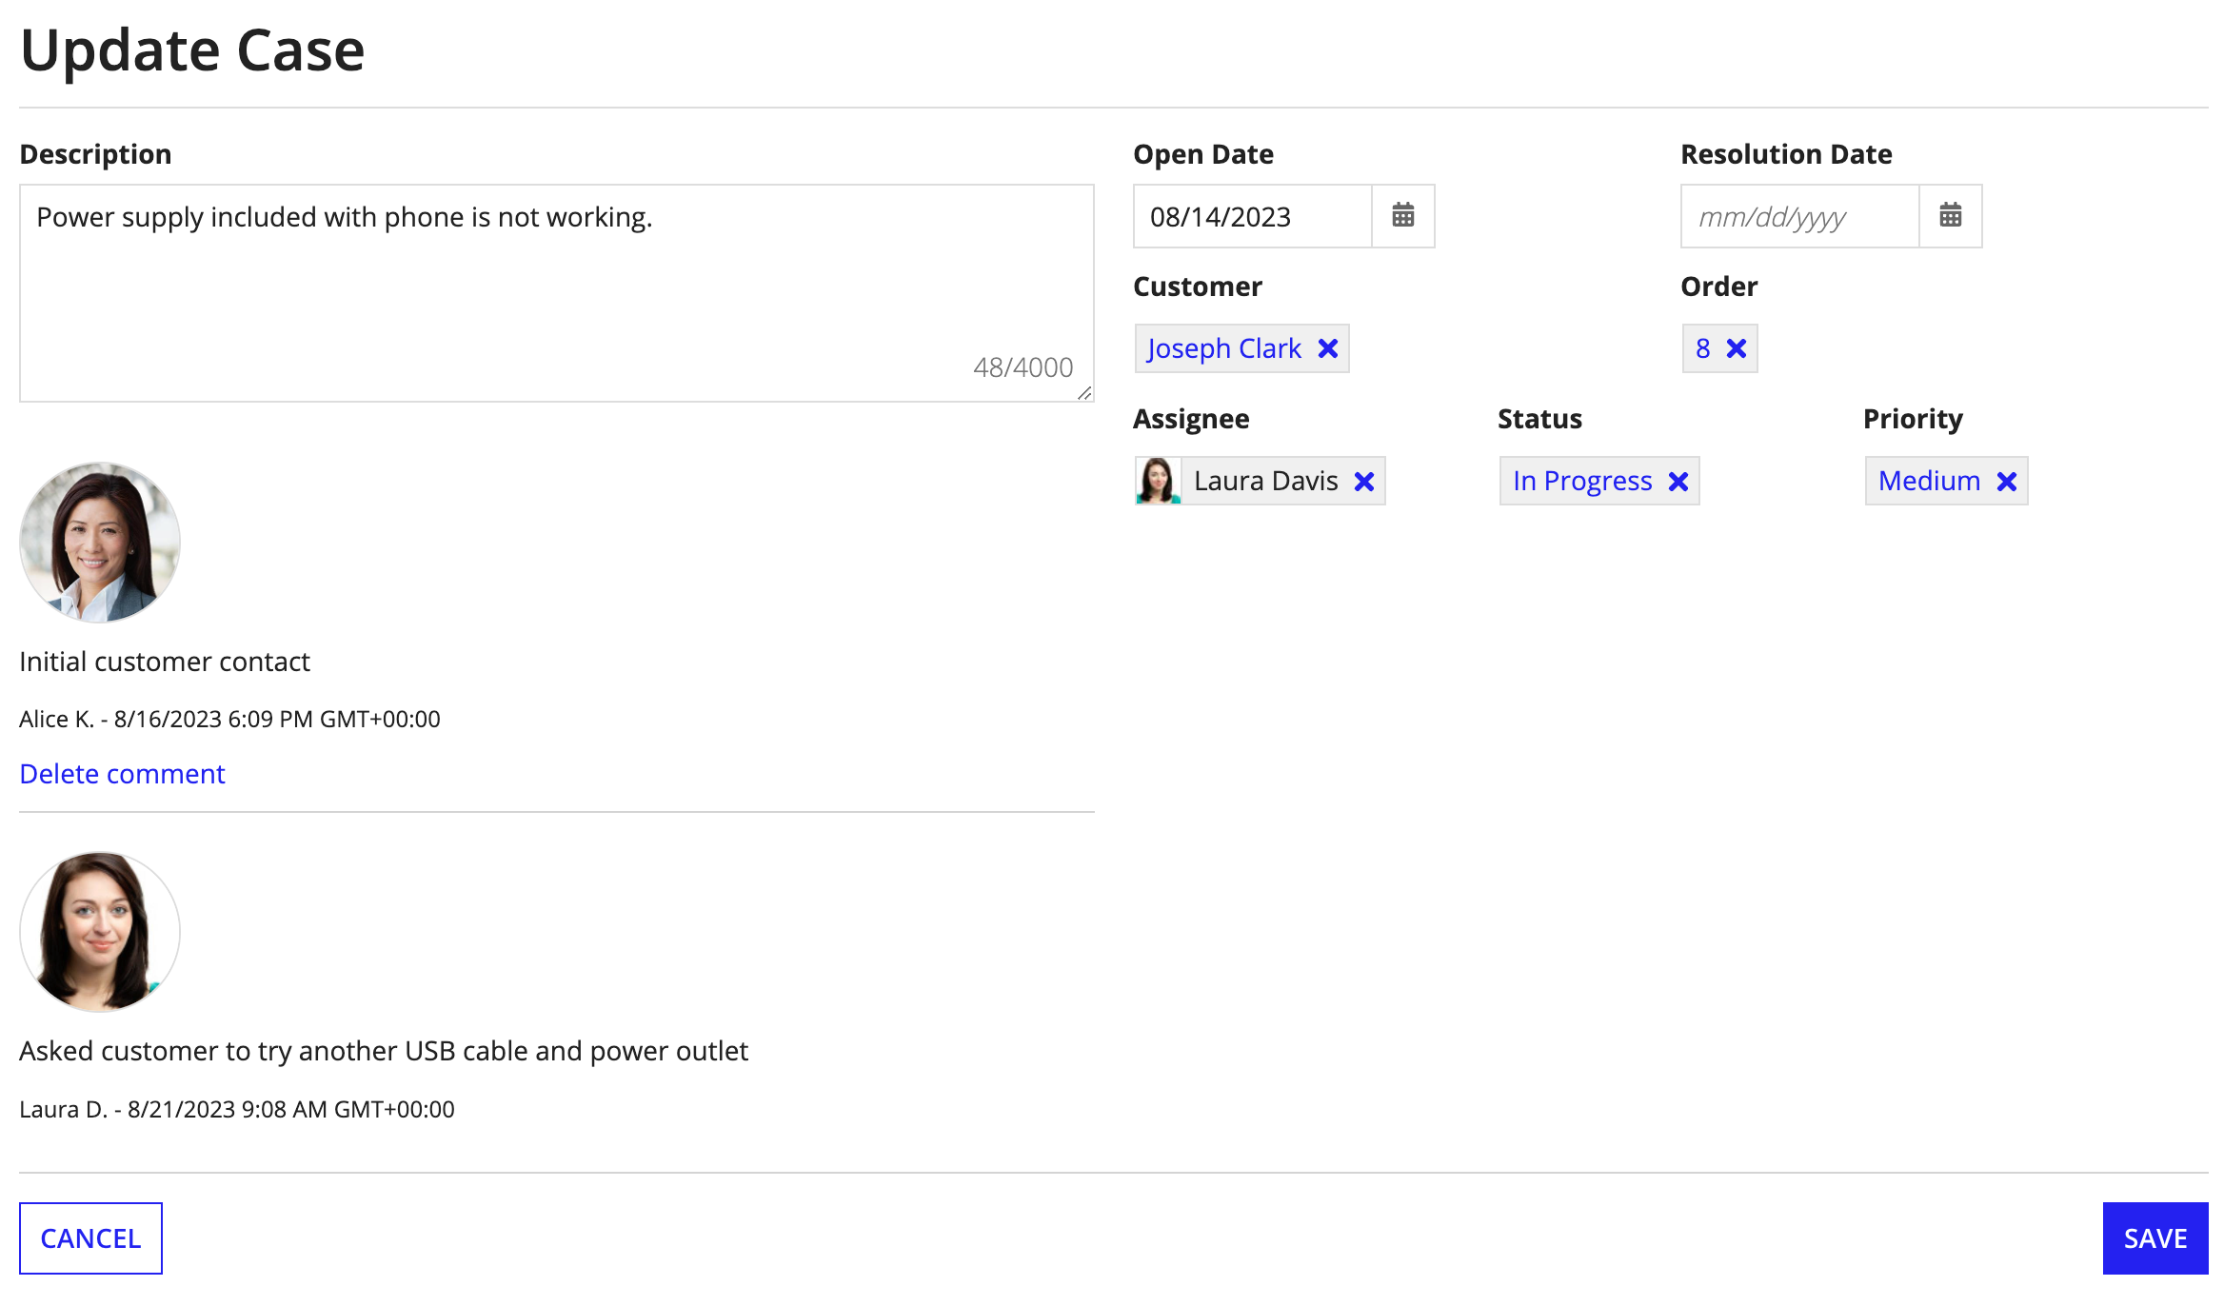Click the CANCEL button
Viewport: 2224px width, 1306px height.
(x=90, y=1237)
